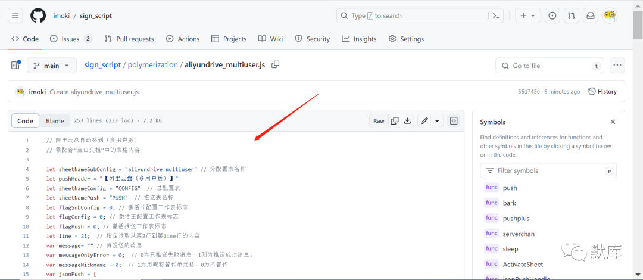
Task: Open more edit options dropdown arrow
Action: coord(437,121)
